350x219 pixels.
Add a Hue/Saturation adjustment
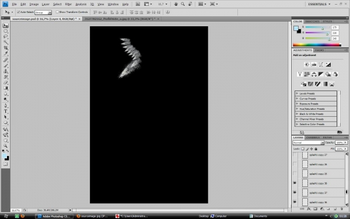[x=307, y=74]
